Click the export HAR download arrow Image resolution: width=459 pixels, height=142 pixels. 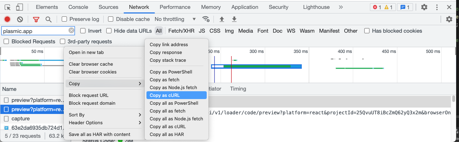point(234,19)
